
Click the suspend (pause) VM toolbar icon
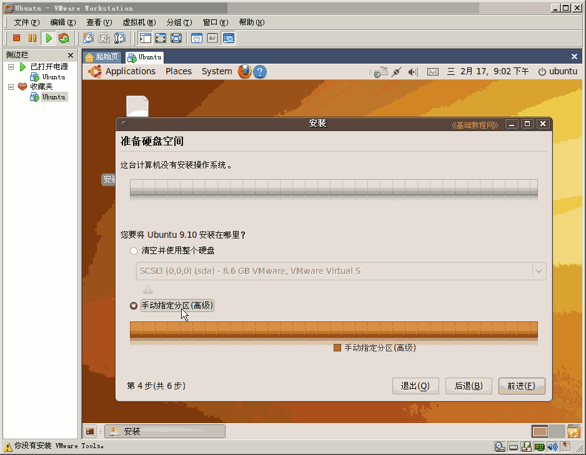(32, 38)
